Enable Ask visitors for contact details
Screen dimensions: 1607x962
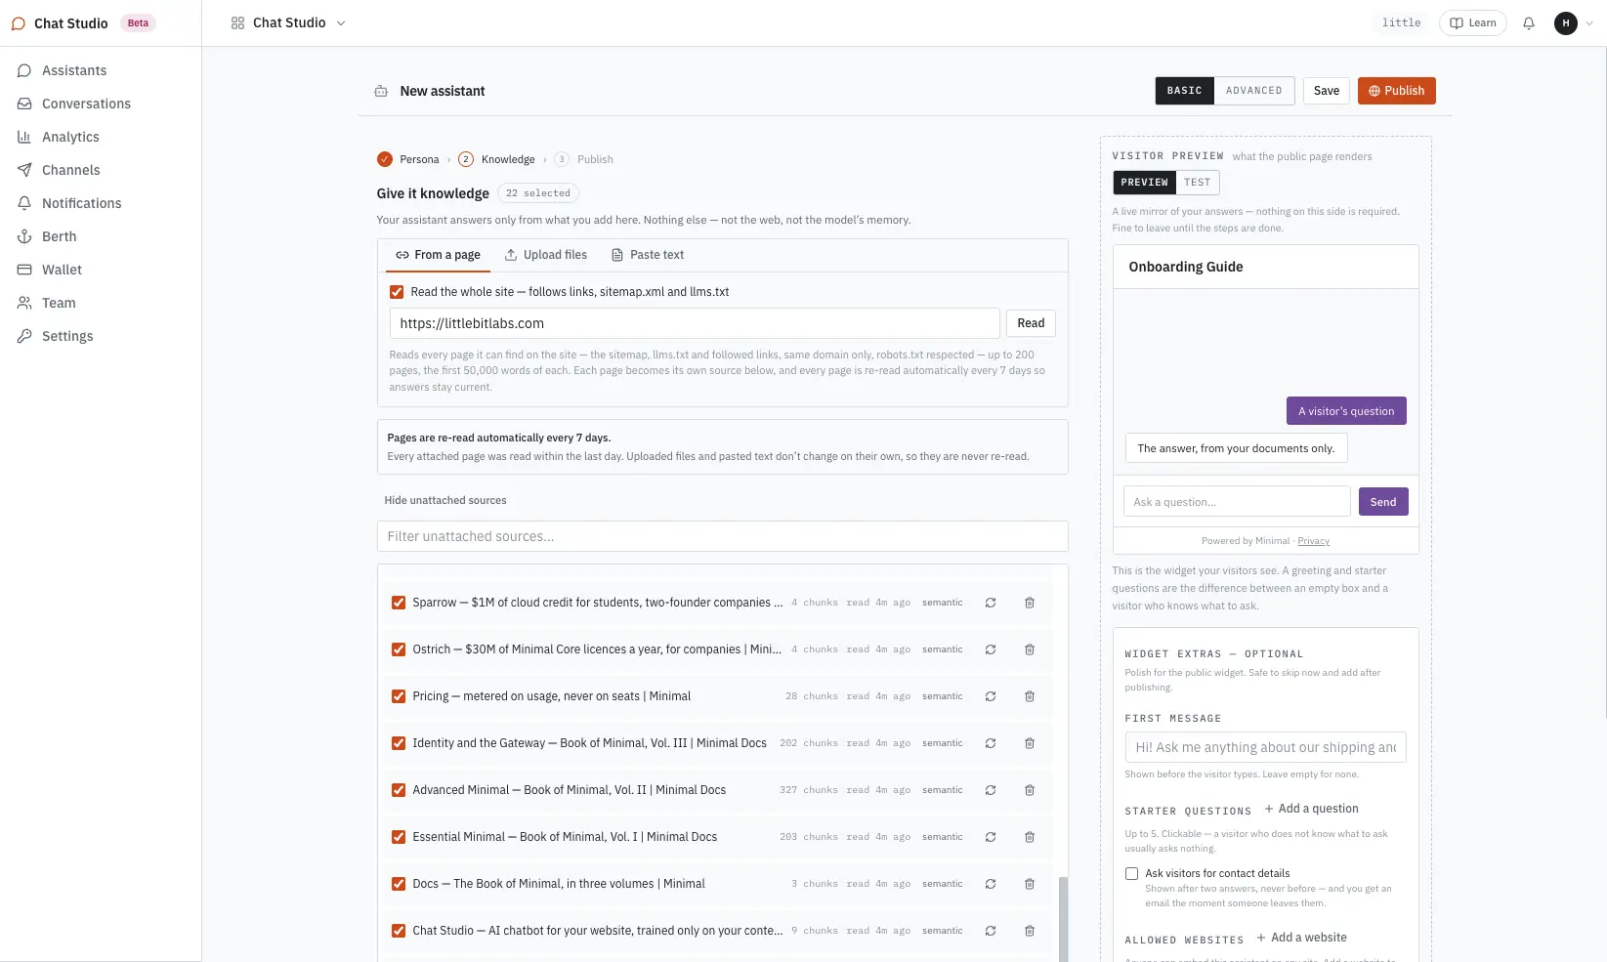[1131, 874]
